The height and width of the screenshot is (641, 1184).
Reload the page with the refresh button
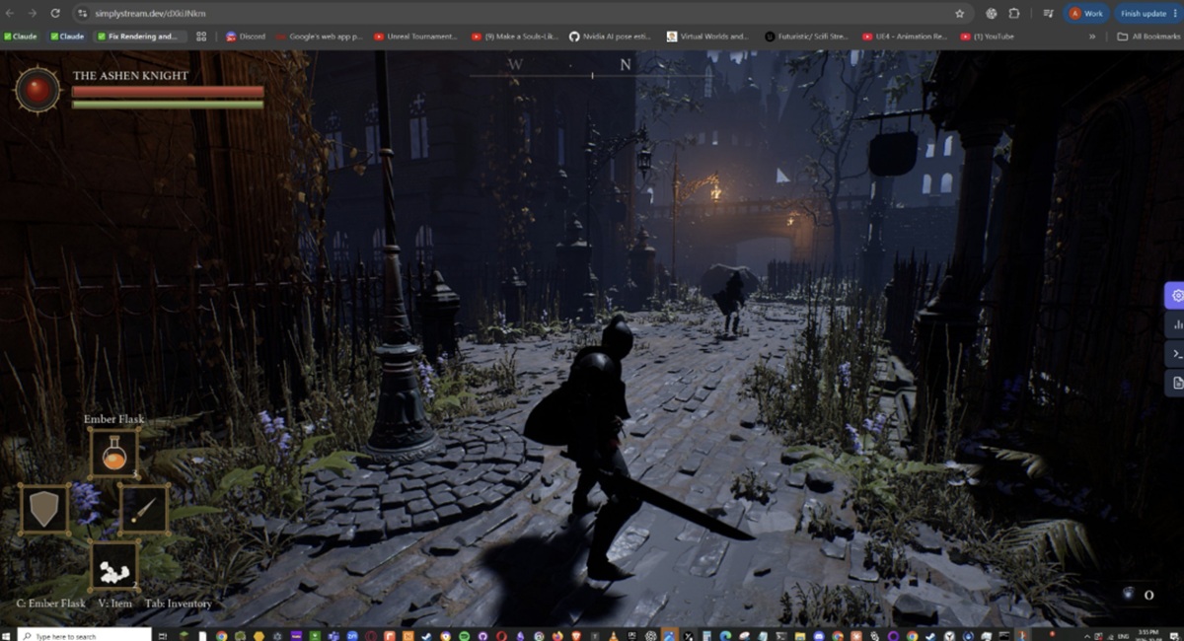(55, 14)
